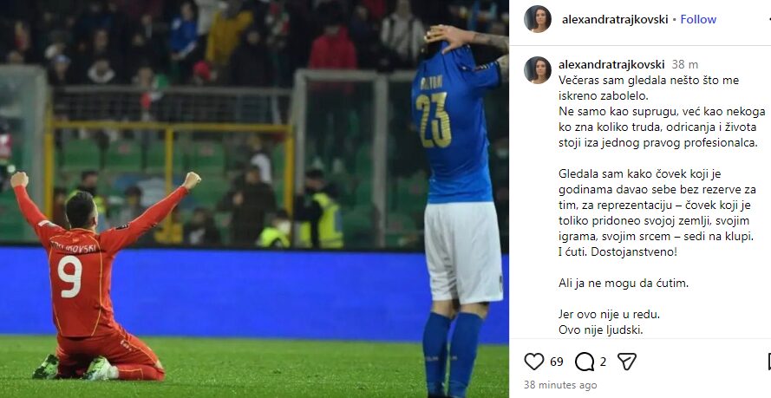
Task: Open the more options dots in the header
Action: click(x=769, y=19)
